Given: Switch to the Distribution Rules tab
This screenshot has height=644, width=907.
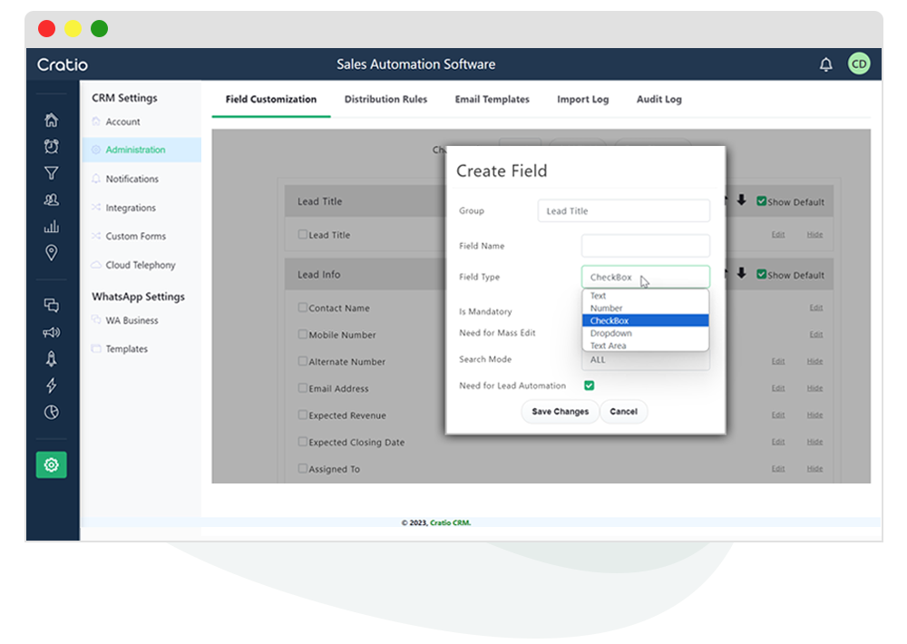Looking at the screenshot, I should [x=385, y=100].
